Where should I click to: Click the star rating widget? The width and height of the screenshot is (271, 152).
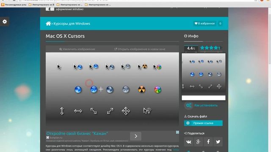210,48
